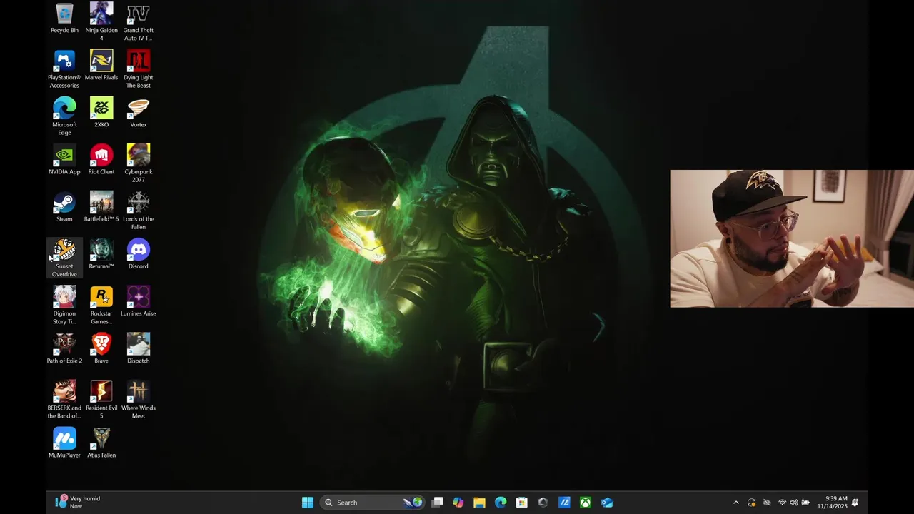Open File Explorer from taskbar
The width and height of the screenshot is (914, 514).
[x=479, y=503]
